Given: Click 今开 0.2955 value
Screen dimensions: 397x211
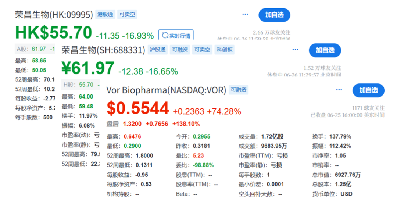Looking at the screenshot, I should point(201,136).
